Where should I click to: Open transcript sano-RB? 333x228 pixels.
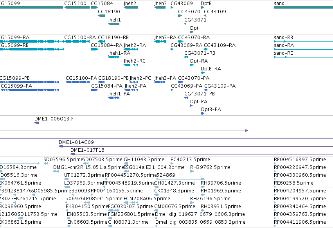pos(304,41)
